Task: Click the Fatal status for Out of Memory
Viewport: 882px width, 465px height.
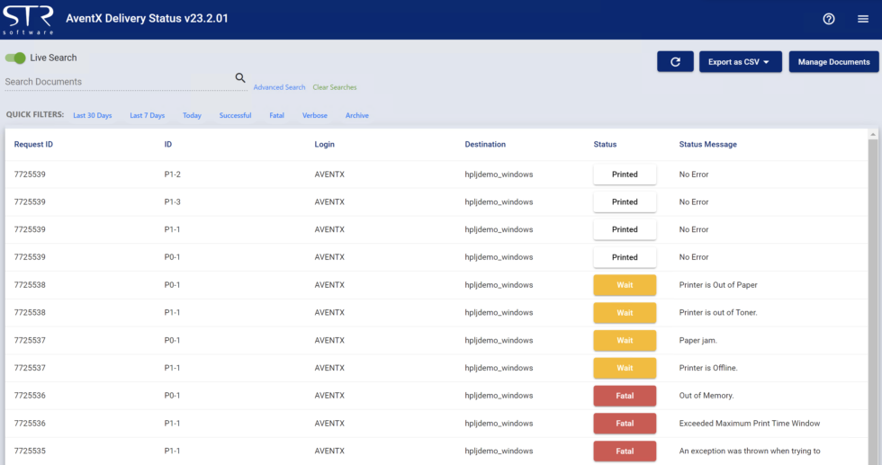Action: [x=625, y=396]
